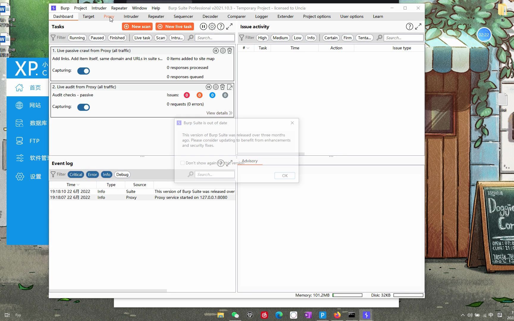514x321 pixels.
Task: Open Microsoft Edge from the taskbar
Action: tap(279, 315)
